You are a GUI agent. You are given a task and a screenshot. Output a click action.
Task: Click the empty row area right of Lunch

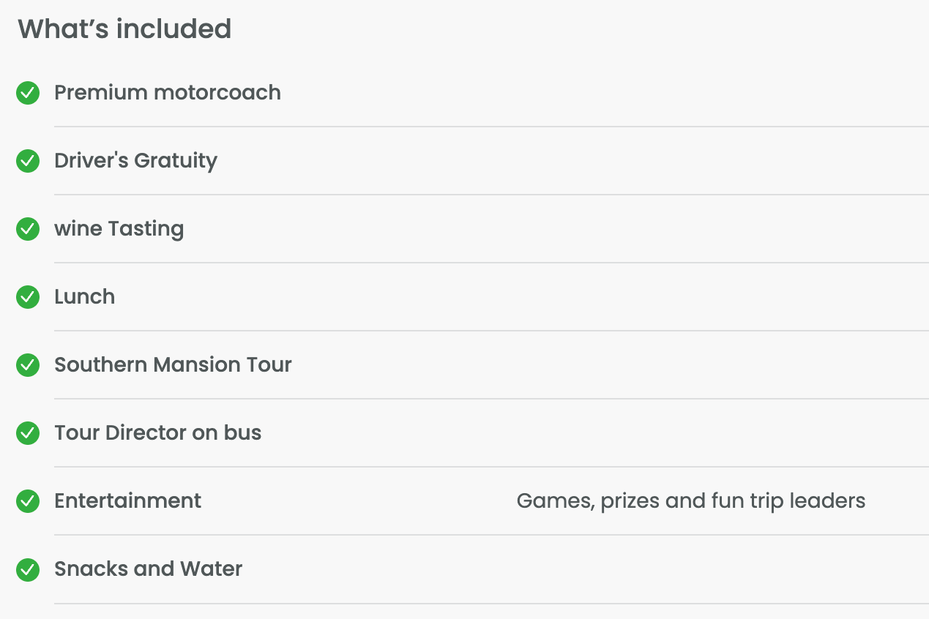[512, 297]
